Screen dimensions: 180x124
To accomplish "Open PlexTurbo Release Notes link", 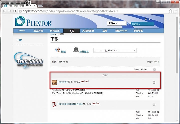I will (x=70, y=104).
